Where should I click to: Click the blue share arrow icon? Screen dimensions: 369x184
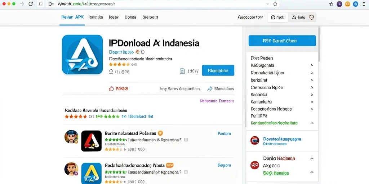210,89
